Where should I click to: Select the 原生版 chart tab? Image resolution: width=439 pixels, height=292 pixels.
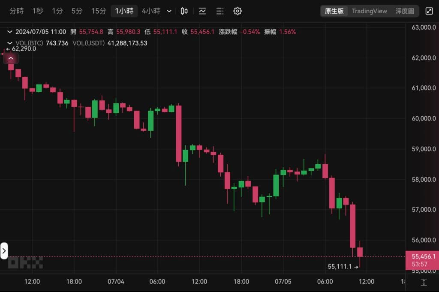[334, 11]
